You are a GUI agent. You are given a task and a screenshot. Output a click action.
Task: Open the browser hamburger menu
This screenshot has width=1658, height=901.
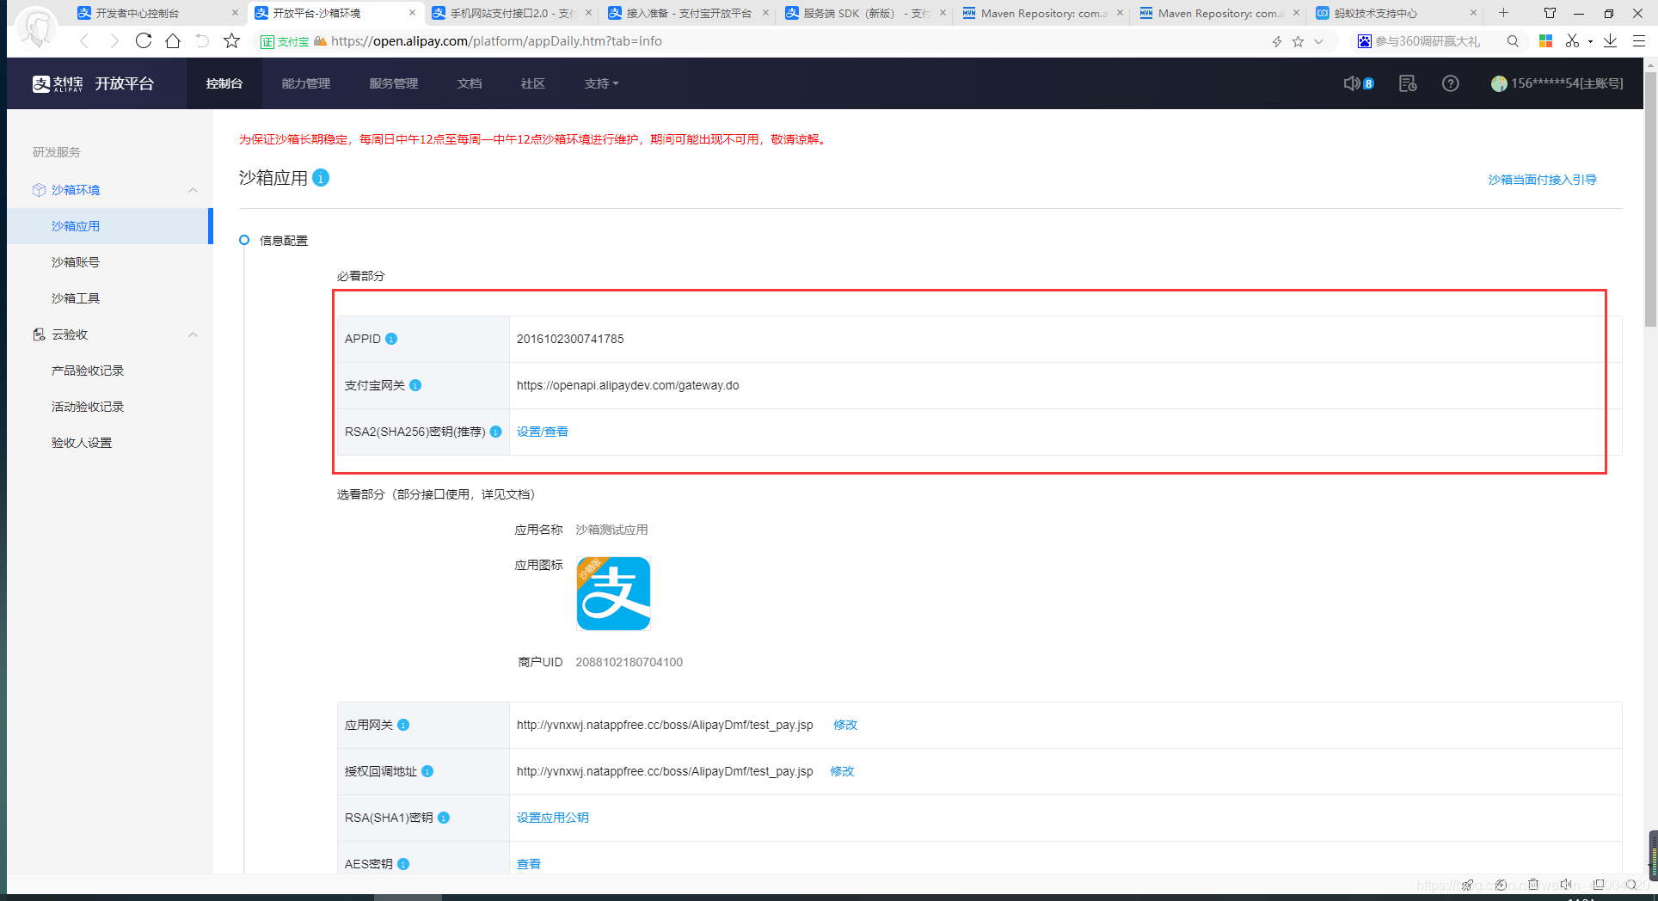point(1639,41)
